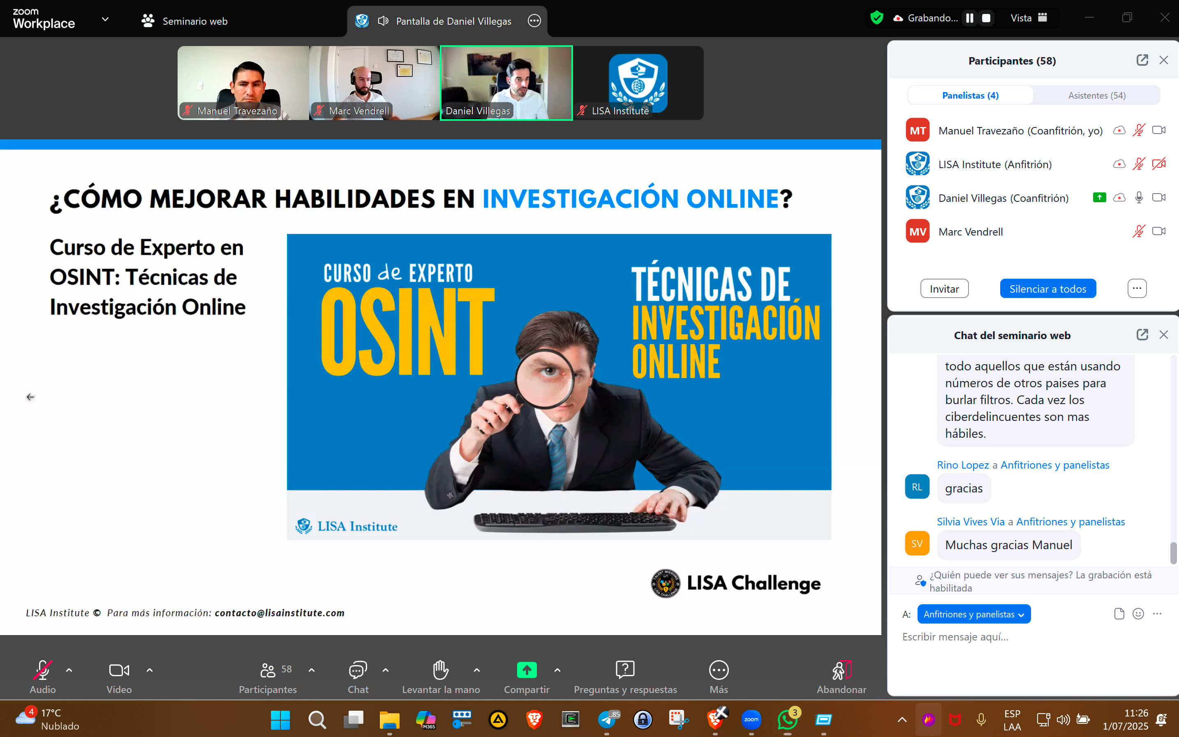The height and width of the screenshot is (737, 1179).
Task: Toggle Daniel Villegas camera icon in list
Action: [x=1158, y=197]
